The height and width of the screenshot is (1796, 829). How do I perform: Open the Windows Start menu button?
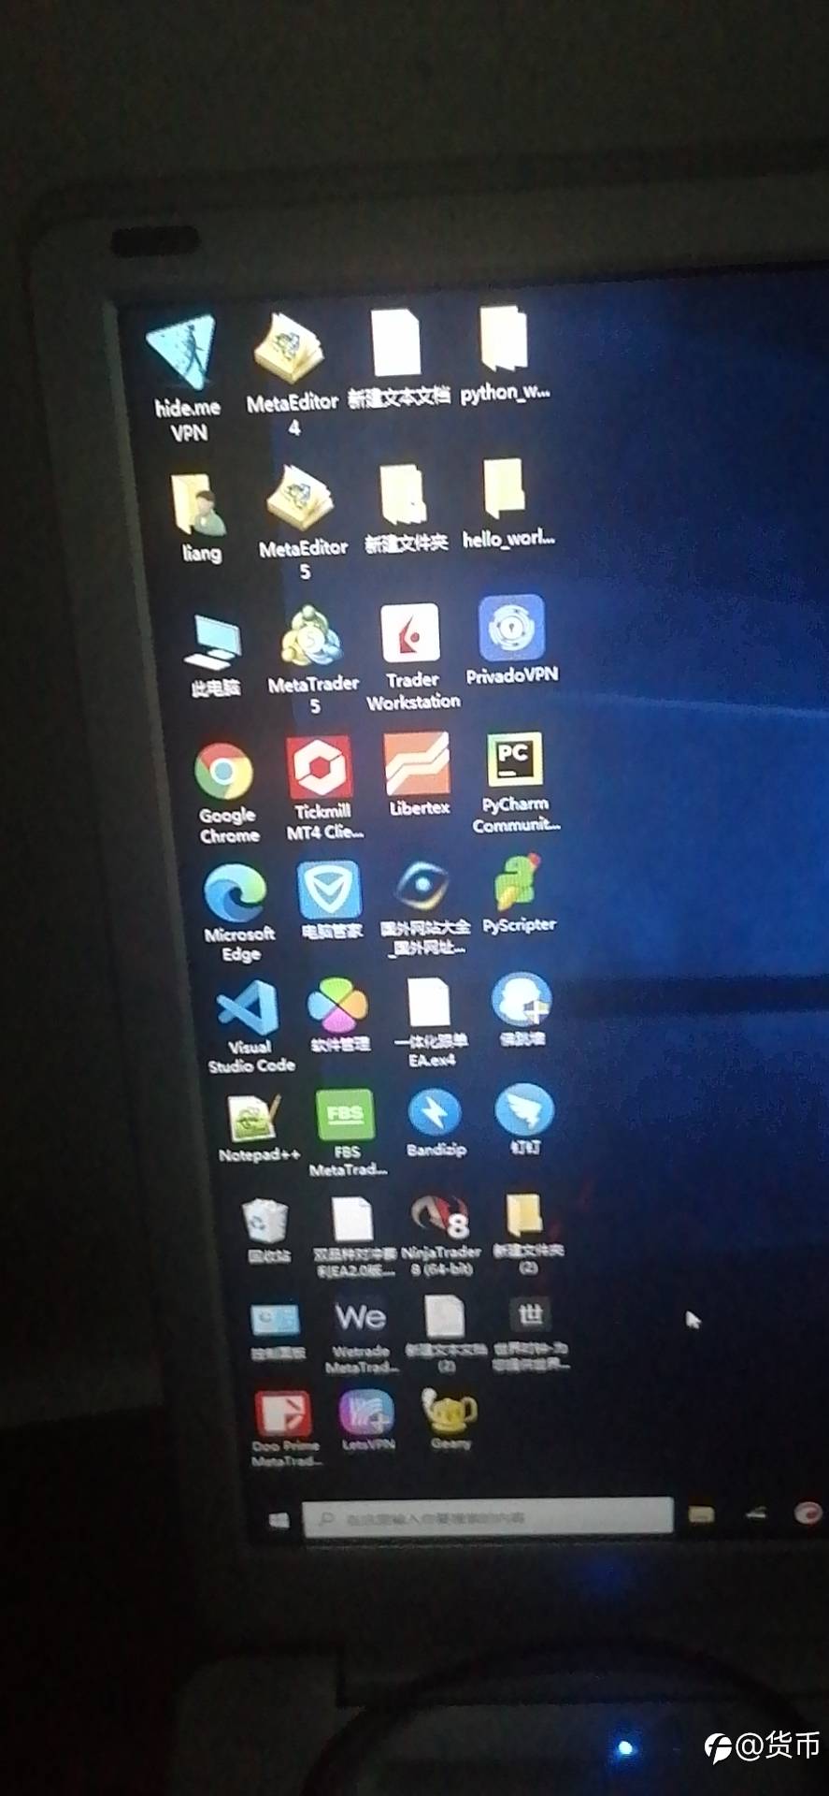[279, 1521]
